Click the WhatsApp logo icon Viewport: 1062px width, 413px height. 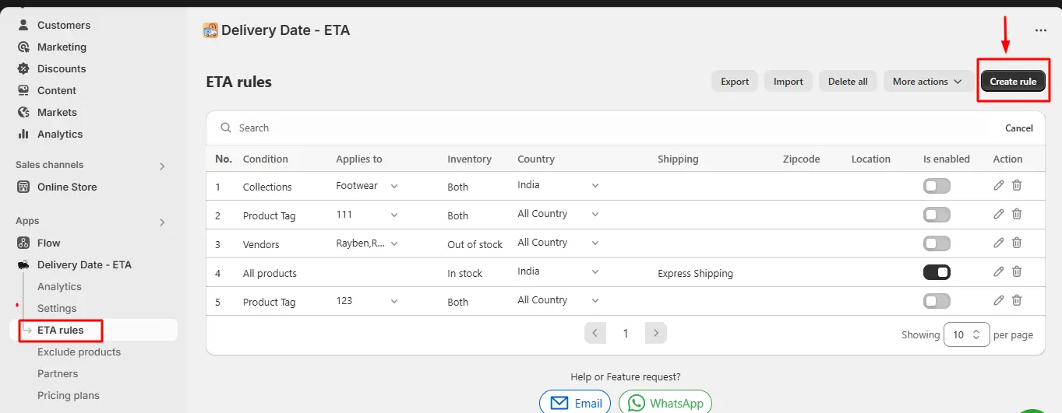coord(637,403)
